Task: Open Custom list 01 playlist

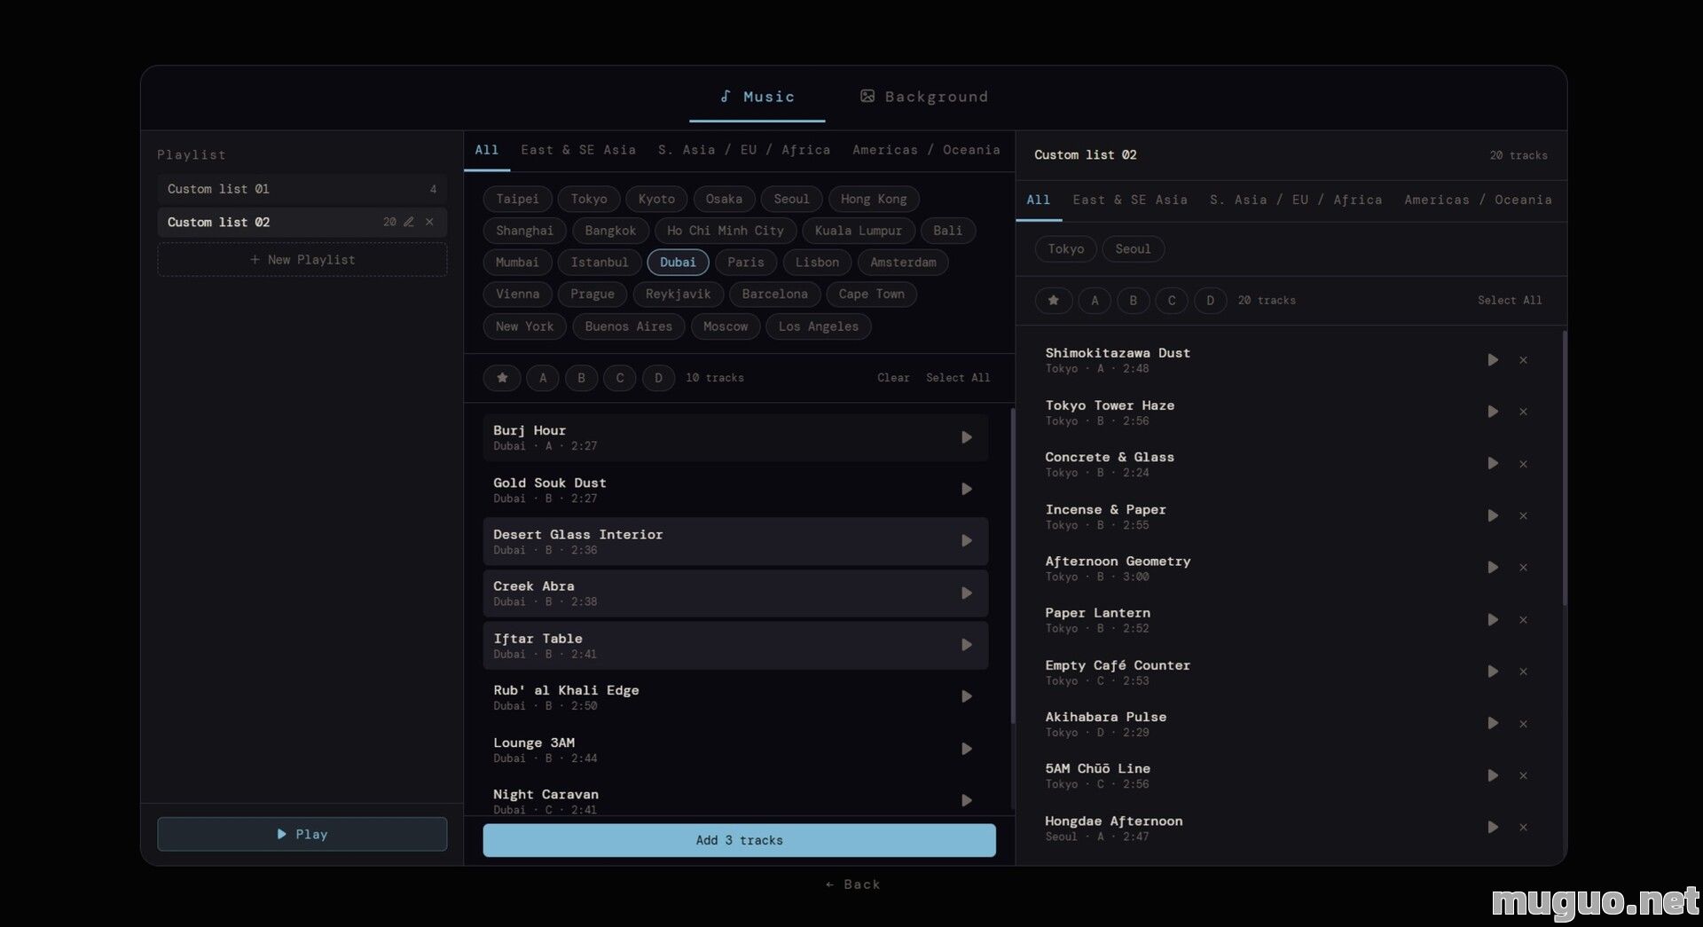Action: [x=302, y=189]
